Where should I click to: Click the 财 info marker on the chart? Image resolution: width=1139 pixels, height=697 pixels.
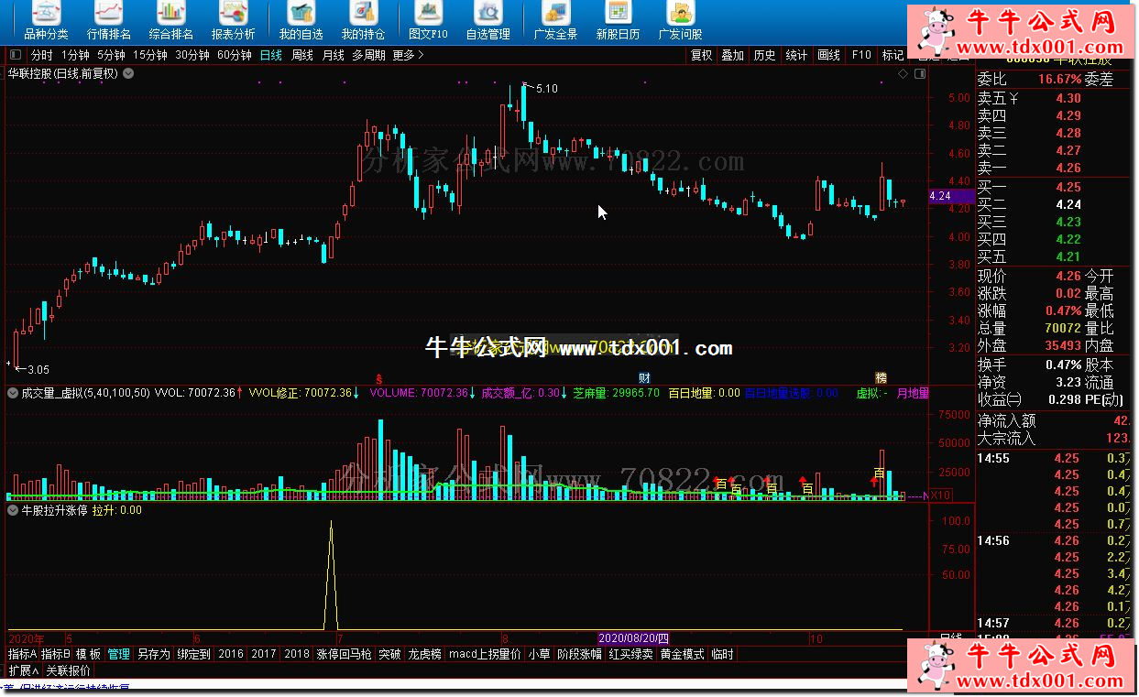pyautogui.click(x=644, y=377)
